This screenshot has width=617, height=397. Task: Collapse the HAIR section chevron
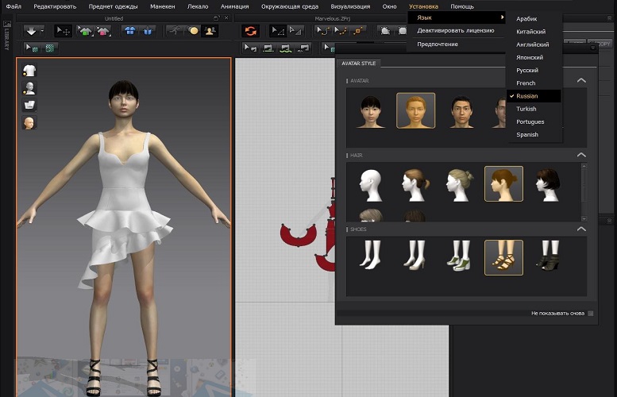pos(581,155)
